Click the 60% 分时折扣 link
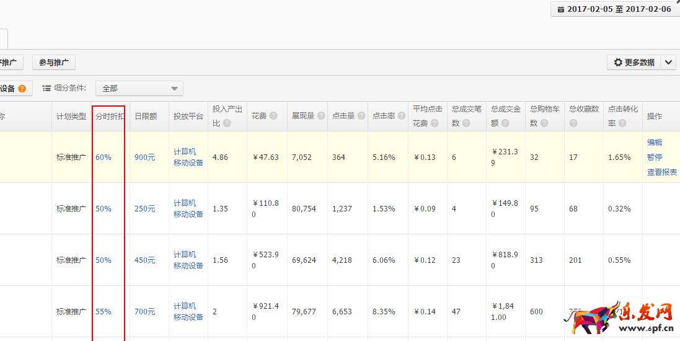The image size is (680, 341). pos(104,157)
